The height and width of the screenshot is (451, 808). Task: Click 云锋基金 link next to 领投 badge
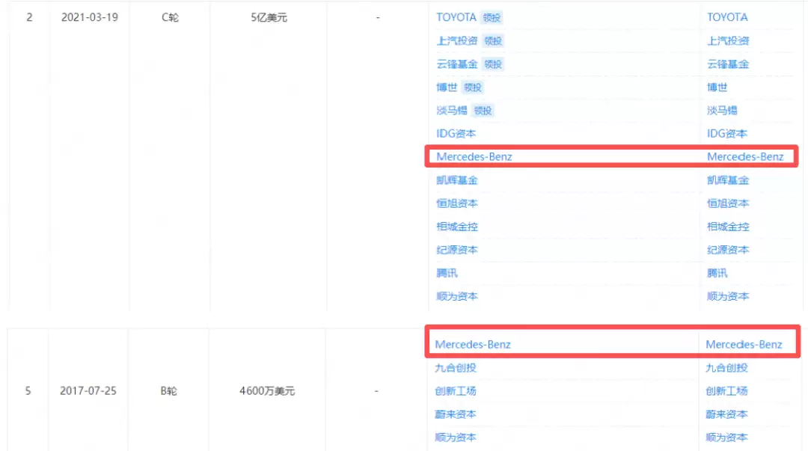pos(456,64)
